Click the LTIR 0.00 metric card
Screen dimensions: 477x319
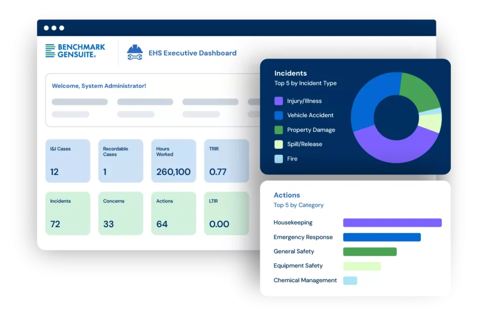[226, 213]
